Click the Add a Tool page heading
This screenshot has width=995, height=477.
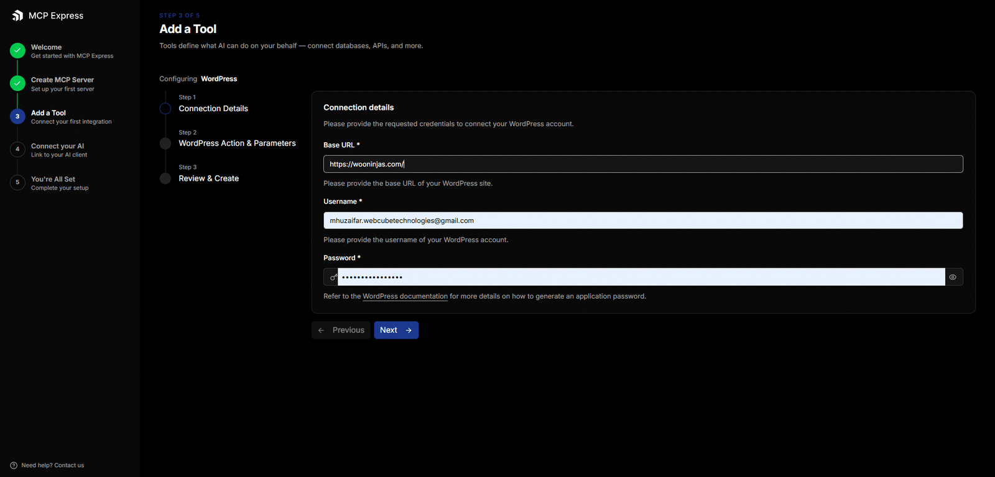[x=188, y=29]
